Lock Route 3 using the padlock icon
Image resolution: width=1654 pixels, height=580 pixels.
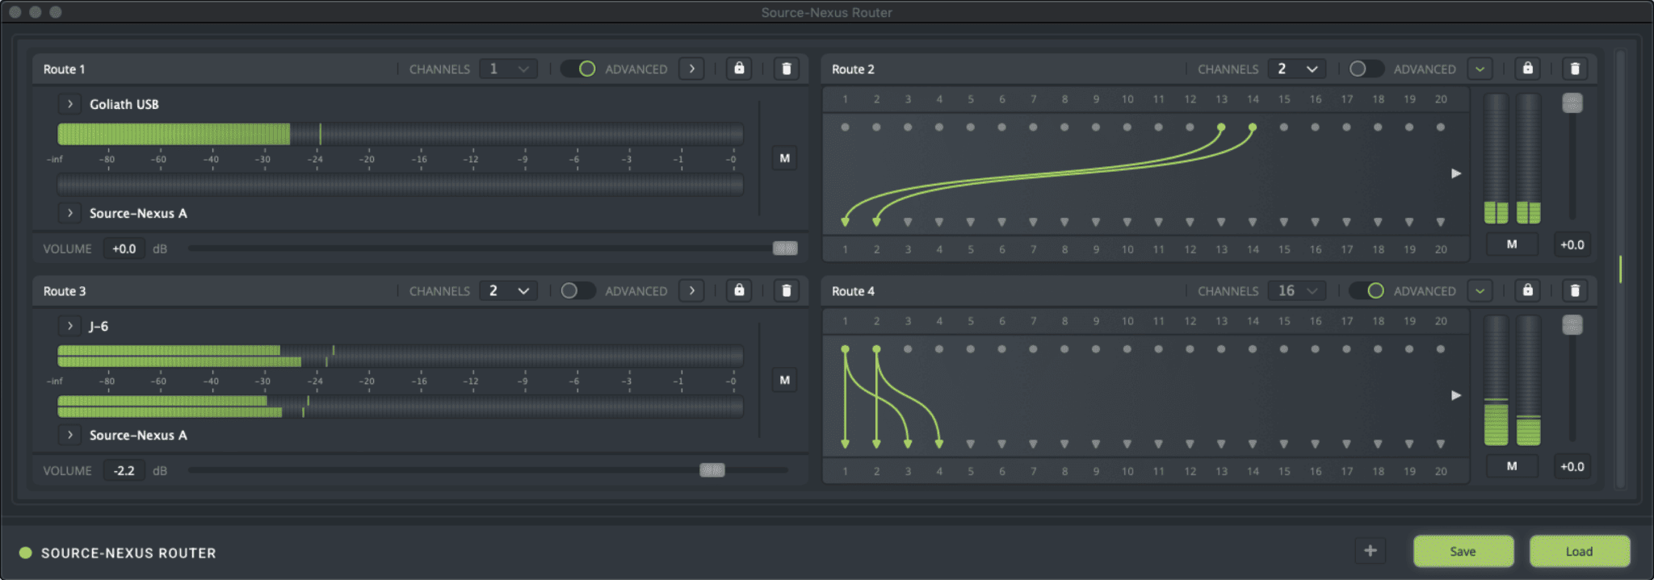(x=739, y=290)
